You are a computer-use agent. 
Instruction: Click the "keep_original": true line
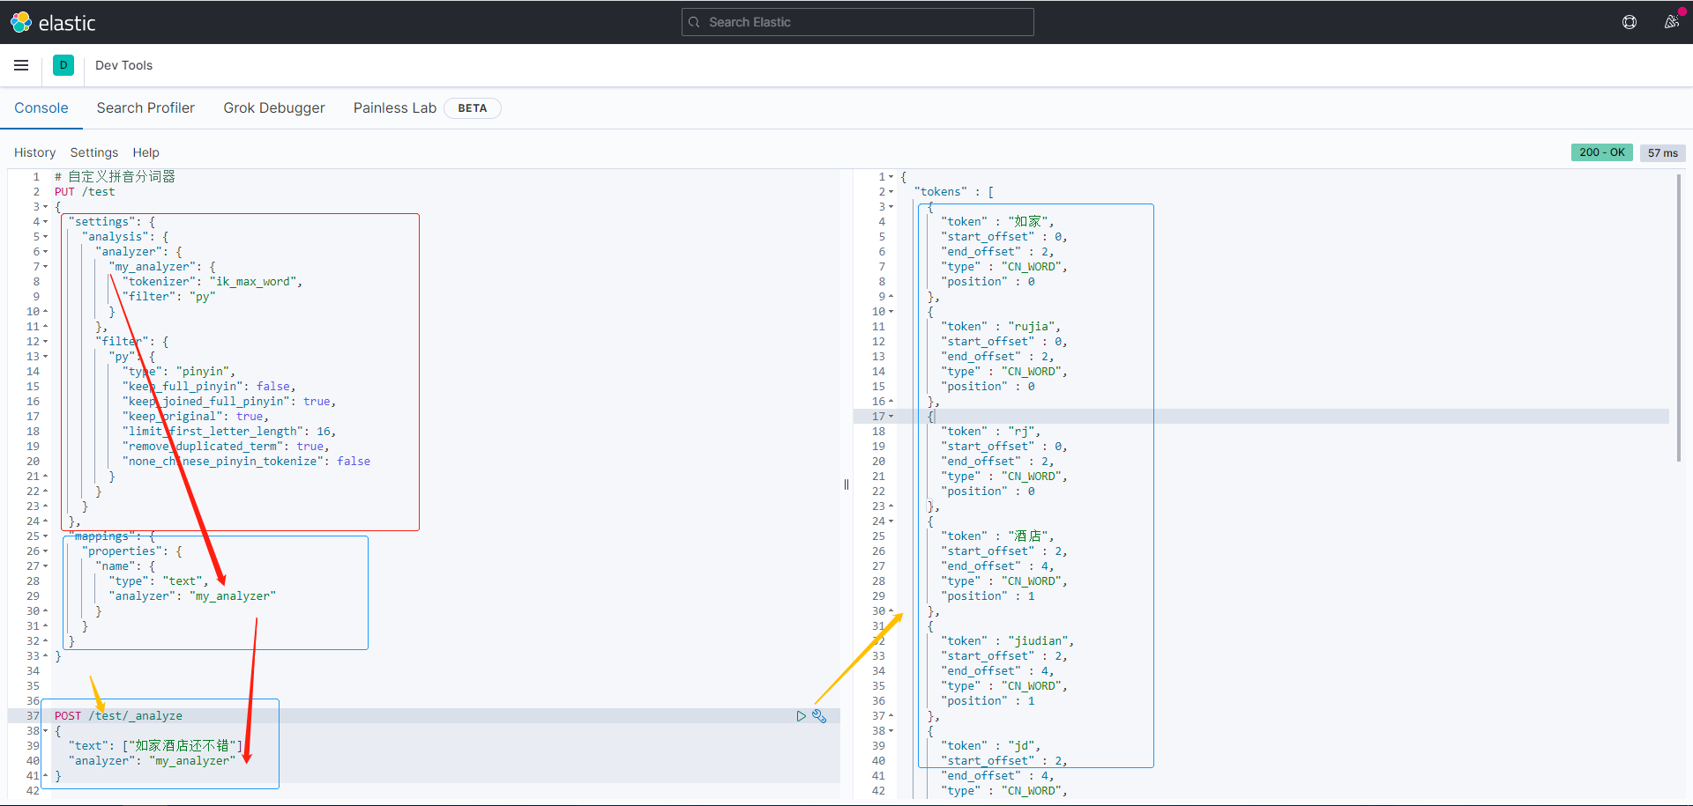[196, 417]
